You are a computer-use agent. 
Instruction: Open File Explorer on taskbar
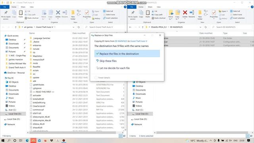pos(33,140)
